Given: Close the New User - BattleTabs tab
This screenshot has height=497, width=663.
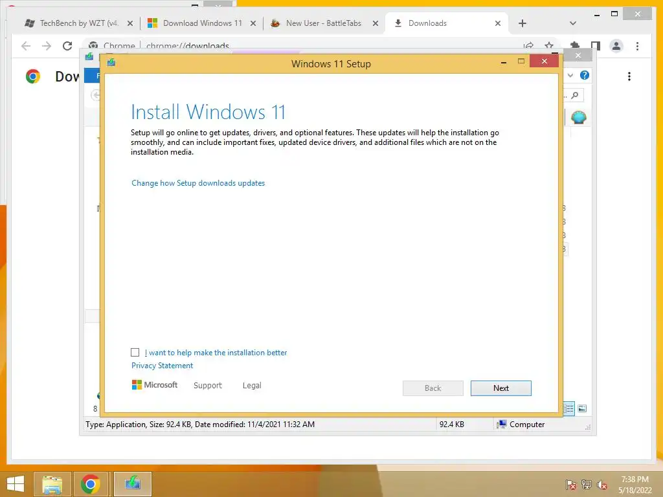Looking at the screenshot, I should tap(375, 23).
